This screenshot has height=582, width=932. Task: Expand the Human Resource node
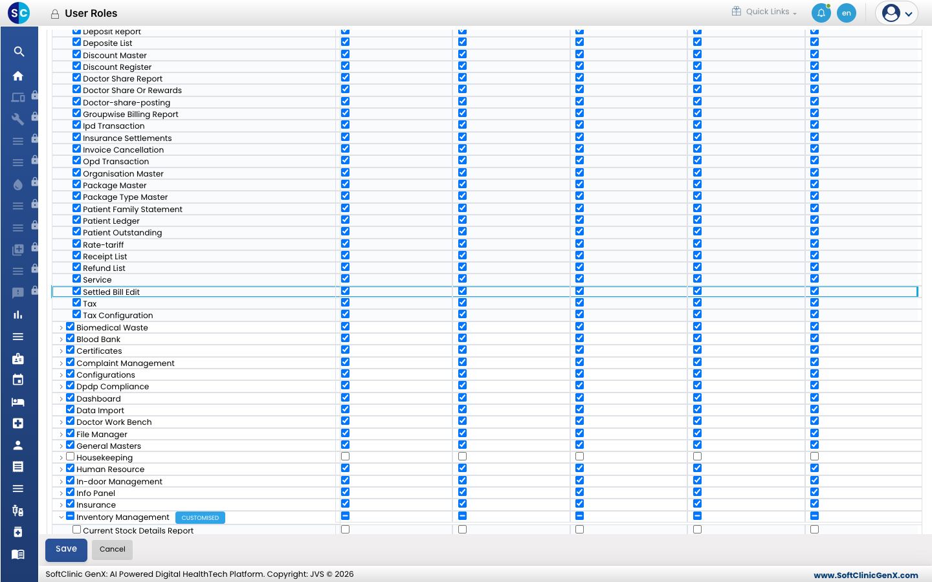coord(61,469)
